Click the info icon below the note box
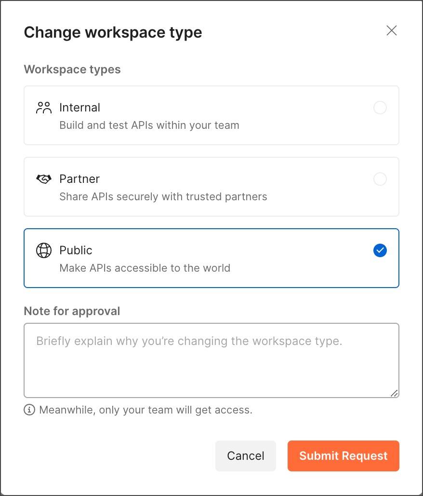423x496 pixels. click(x=29, y=410)
